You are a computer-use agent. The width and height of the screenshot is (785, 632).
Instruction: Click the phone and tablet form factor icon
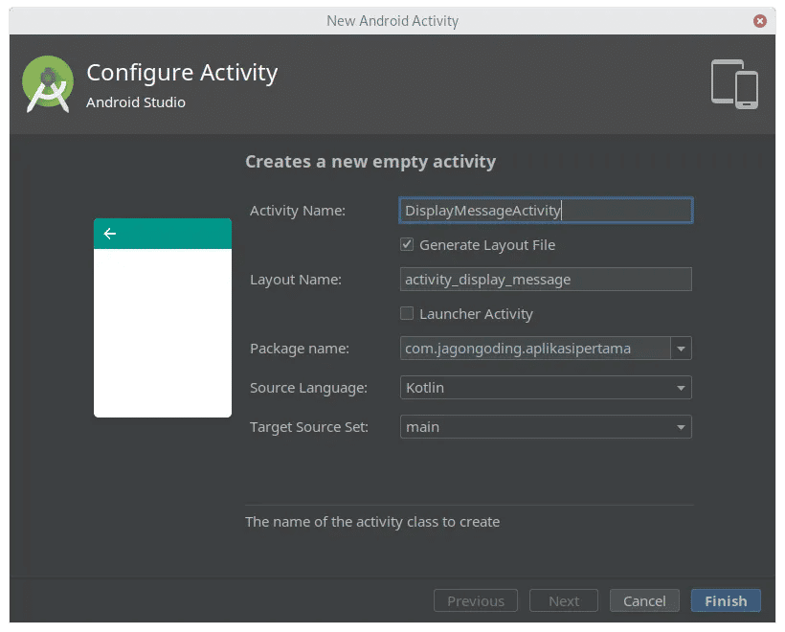click(x=734, y=84)
